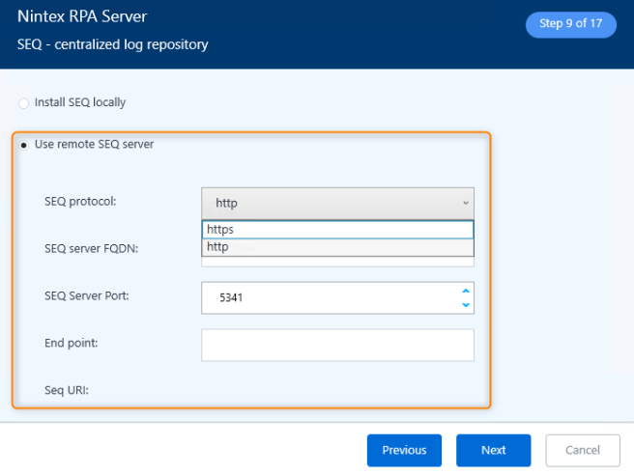
Task: Click the Cancel button
Action: coord(583,450)
